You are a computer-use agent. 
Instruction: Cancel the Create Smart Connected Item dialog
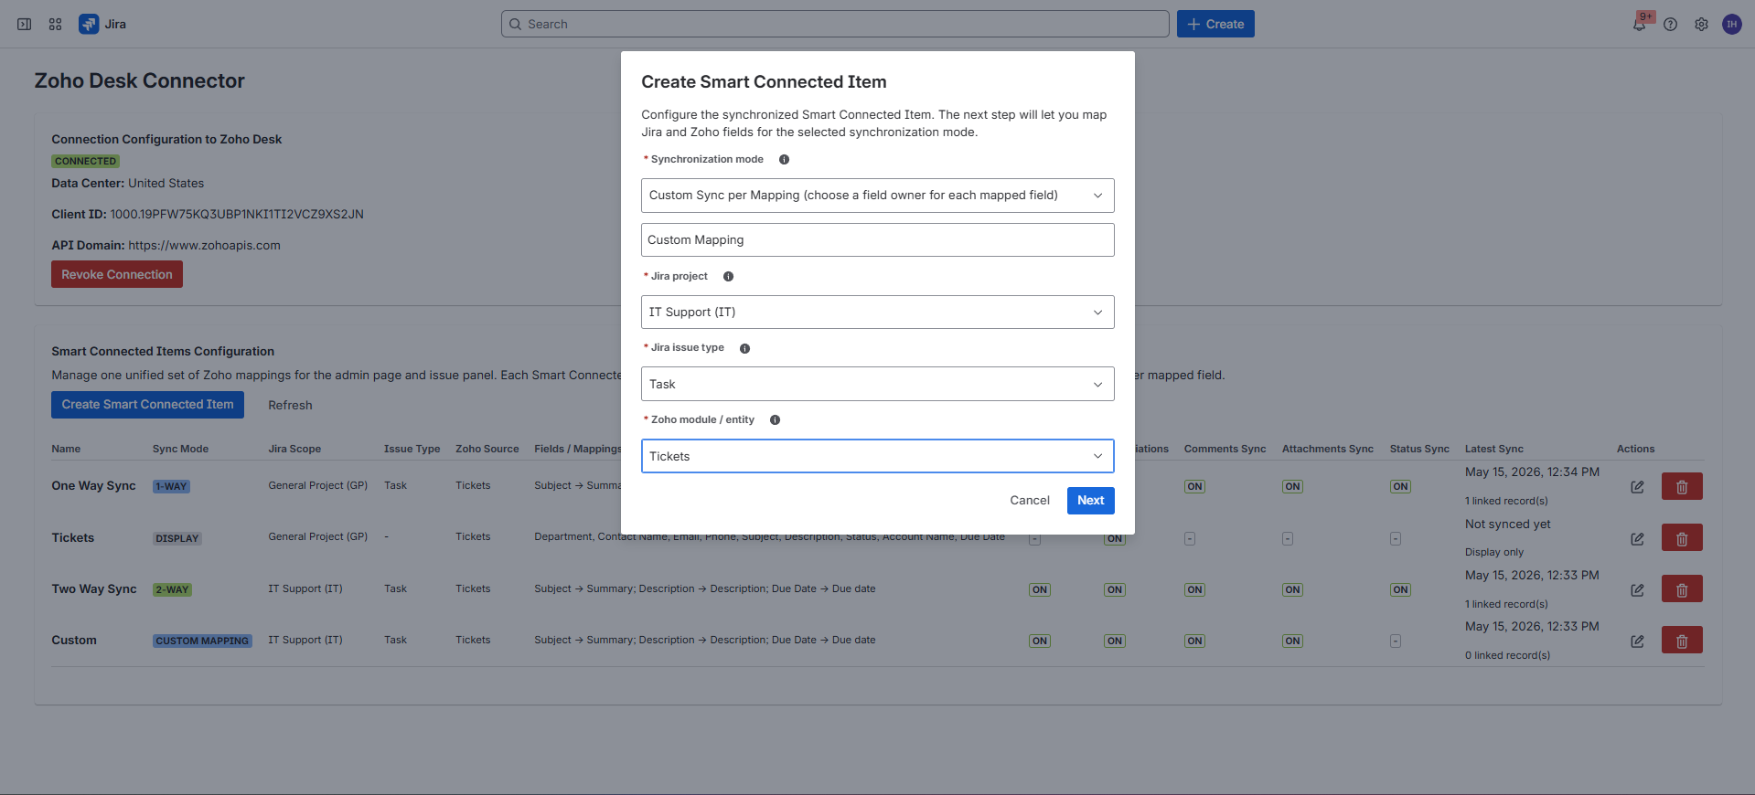1030,501
